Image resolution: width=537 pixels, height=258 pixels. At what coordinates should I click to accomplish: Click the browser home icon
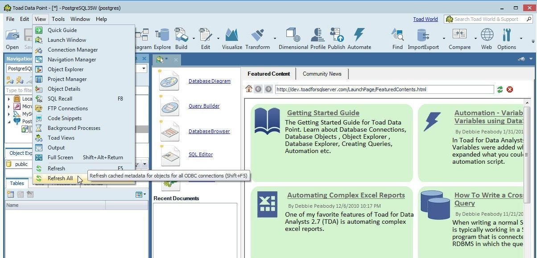click(x=249, y=89)
